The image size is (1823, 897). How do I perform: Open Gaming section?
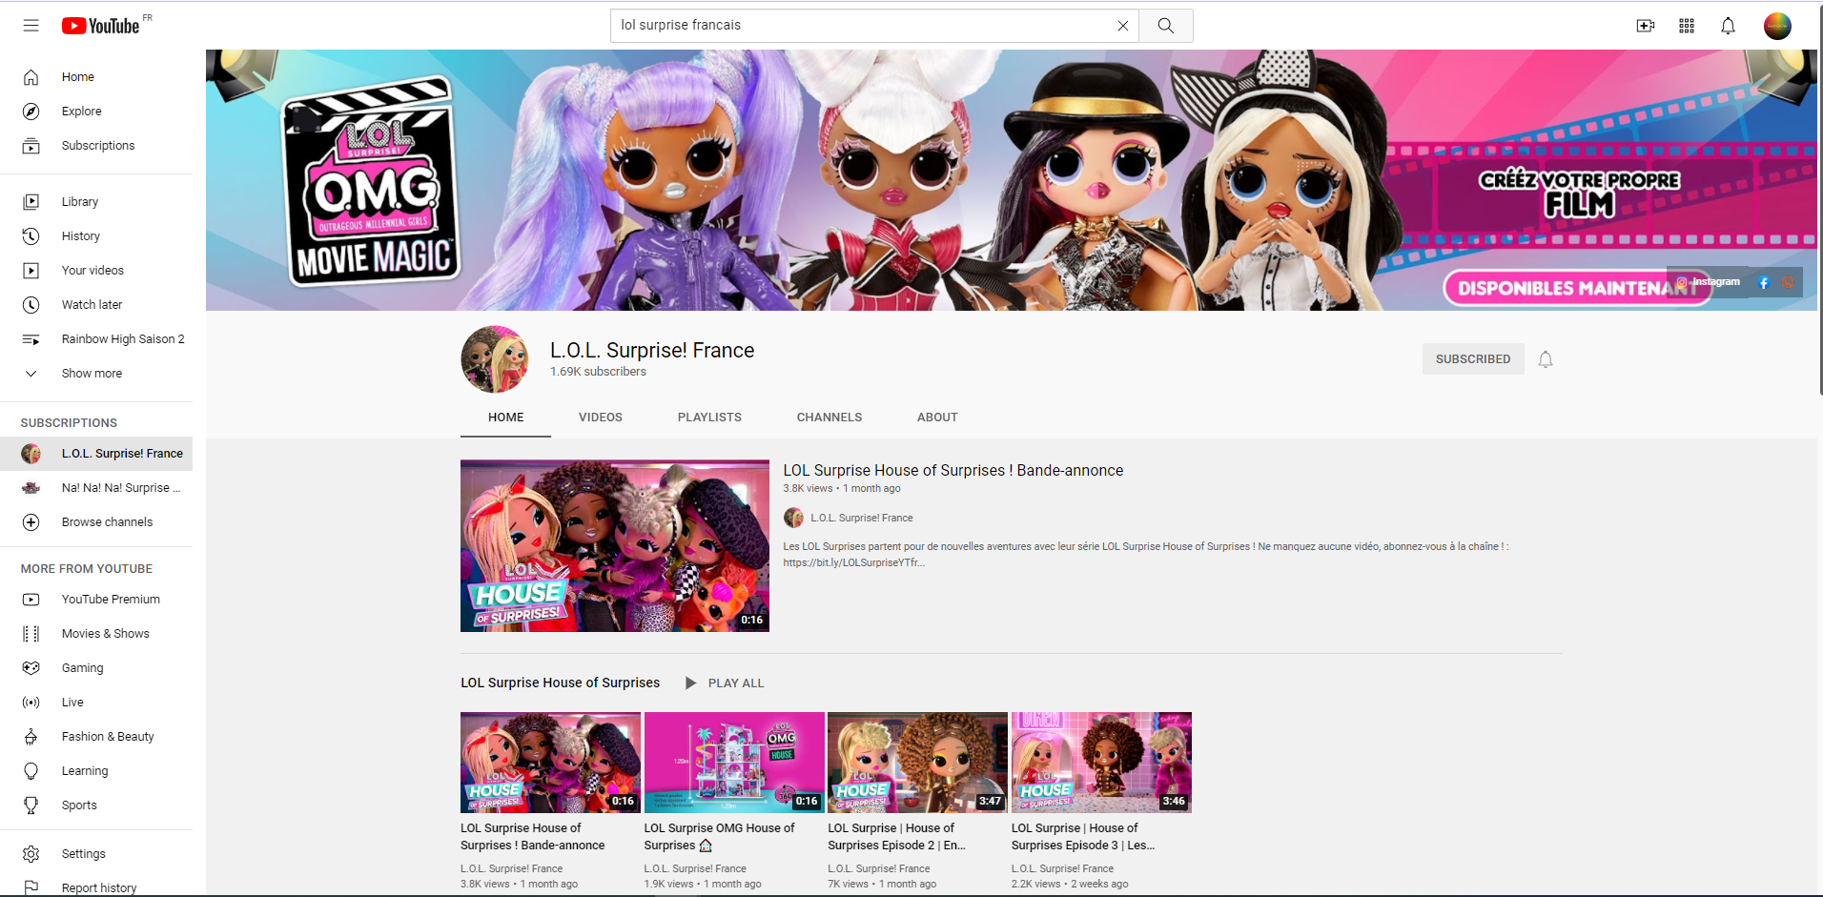96,668
